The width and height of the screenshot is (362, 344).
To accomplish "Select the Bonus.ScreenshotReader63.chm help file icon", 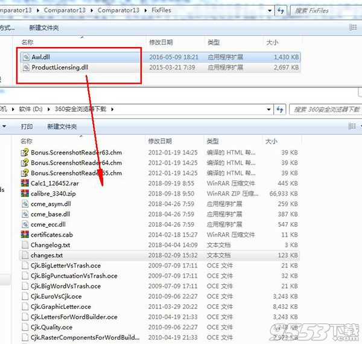I will point(25,153).
